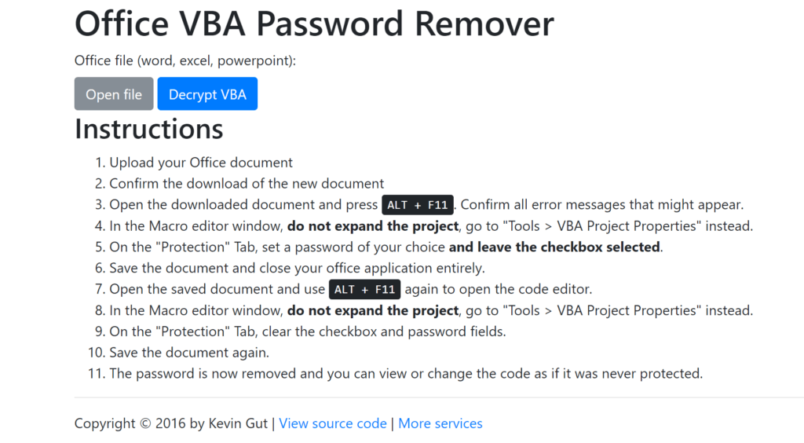
Task: Click the Copyright 2016 by Kevin Gut text
Action: tap(171, 423)
